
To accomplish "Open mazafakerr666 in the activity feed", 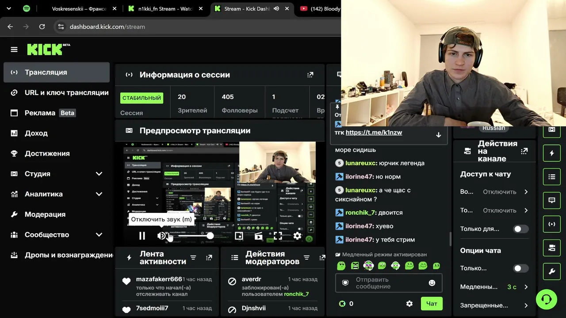I will tap(159, 279).
